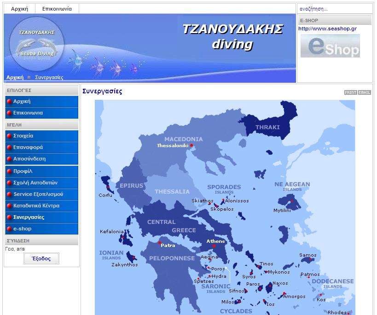Click the PRINT icon above the map
Image resolution: width=377 pixels, height=315 pixels.
click(350, 92)
